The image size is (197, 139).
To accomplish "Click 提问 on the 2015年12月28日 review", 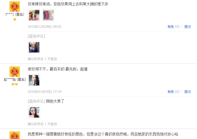I will pyautogui.click(x=187, y=27).
